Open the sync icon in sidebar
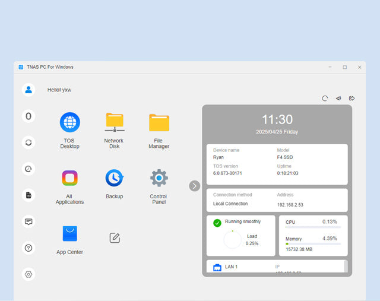 (28, 142)
